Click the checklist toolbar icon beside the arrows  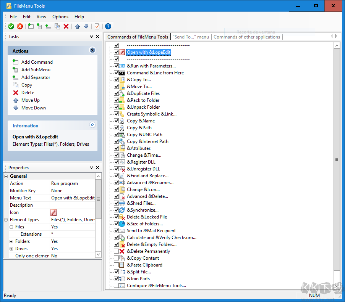pos(97,26)
